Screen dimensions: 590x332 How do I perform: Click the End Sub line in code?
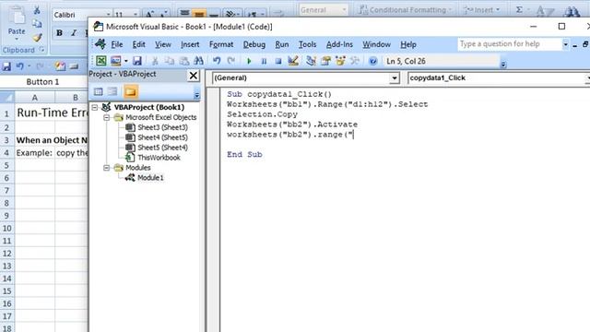point(244,154)
